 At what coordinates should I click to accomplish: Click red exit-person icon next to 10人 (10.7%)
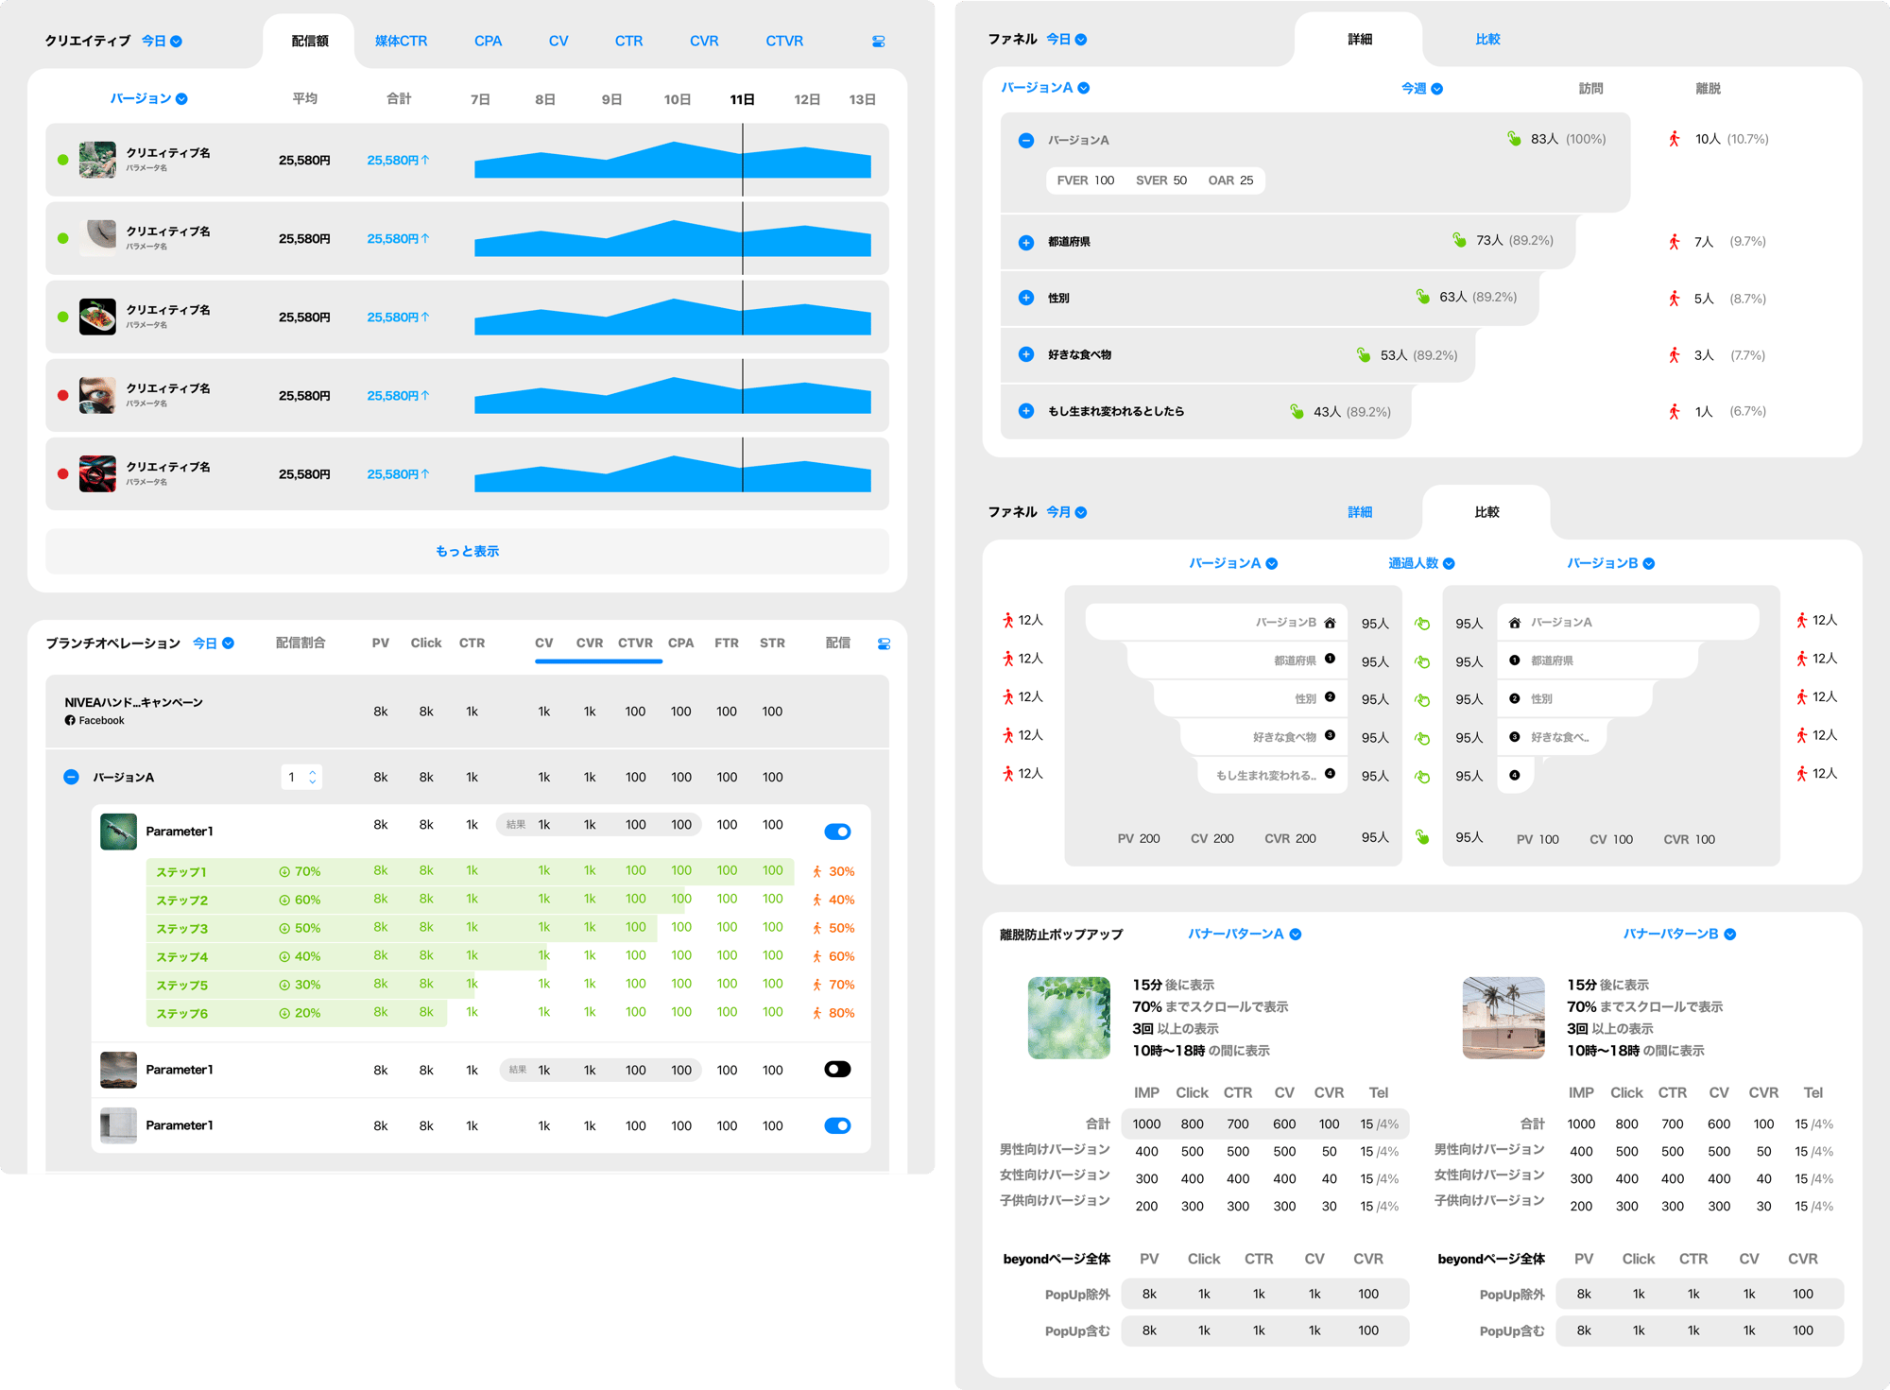(x=1674, y=139)
